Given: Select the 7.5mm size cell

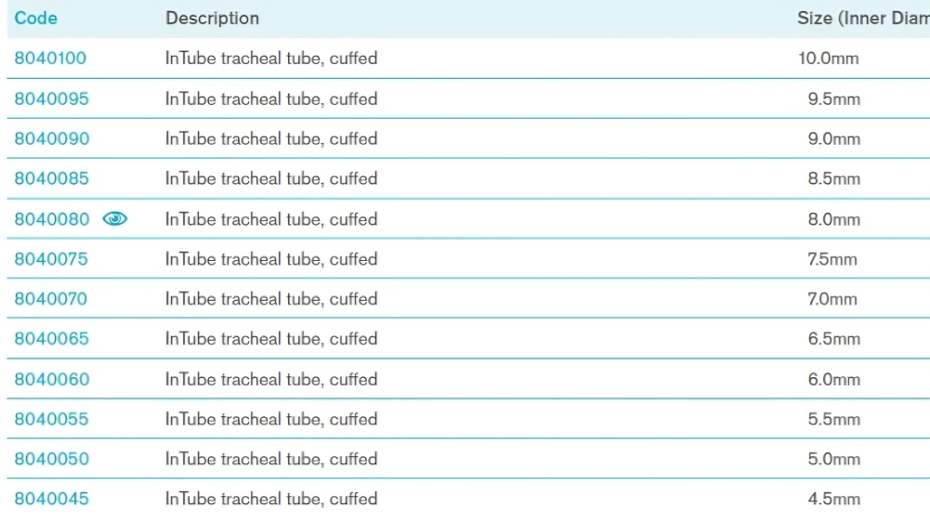Looking at the screenshot, I should [832, 259].
